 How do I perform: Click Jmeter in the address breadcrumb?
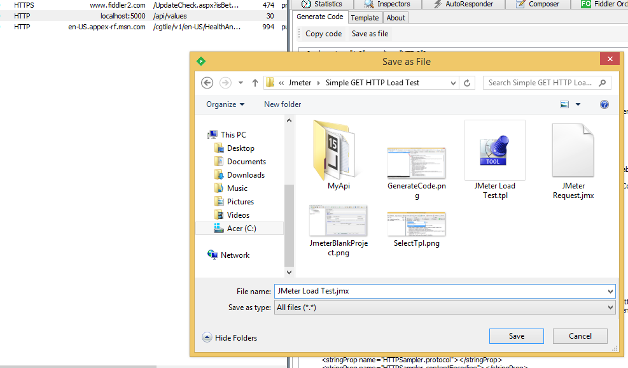[x=300, y=83]
